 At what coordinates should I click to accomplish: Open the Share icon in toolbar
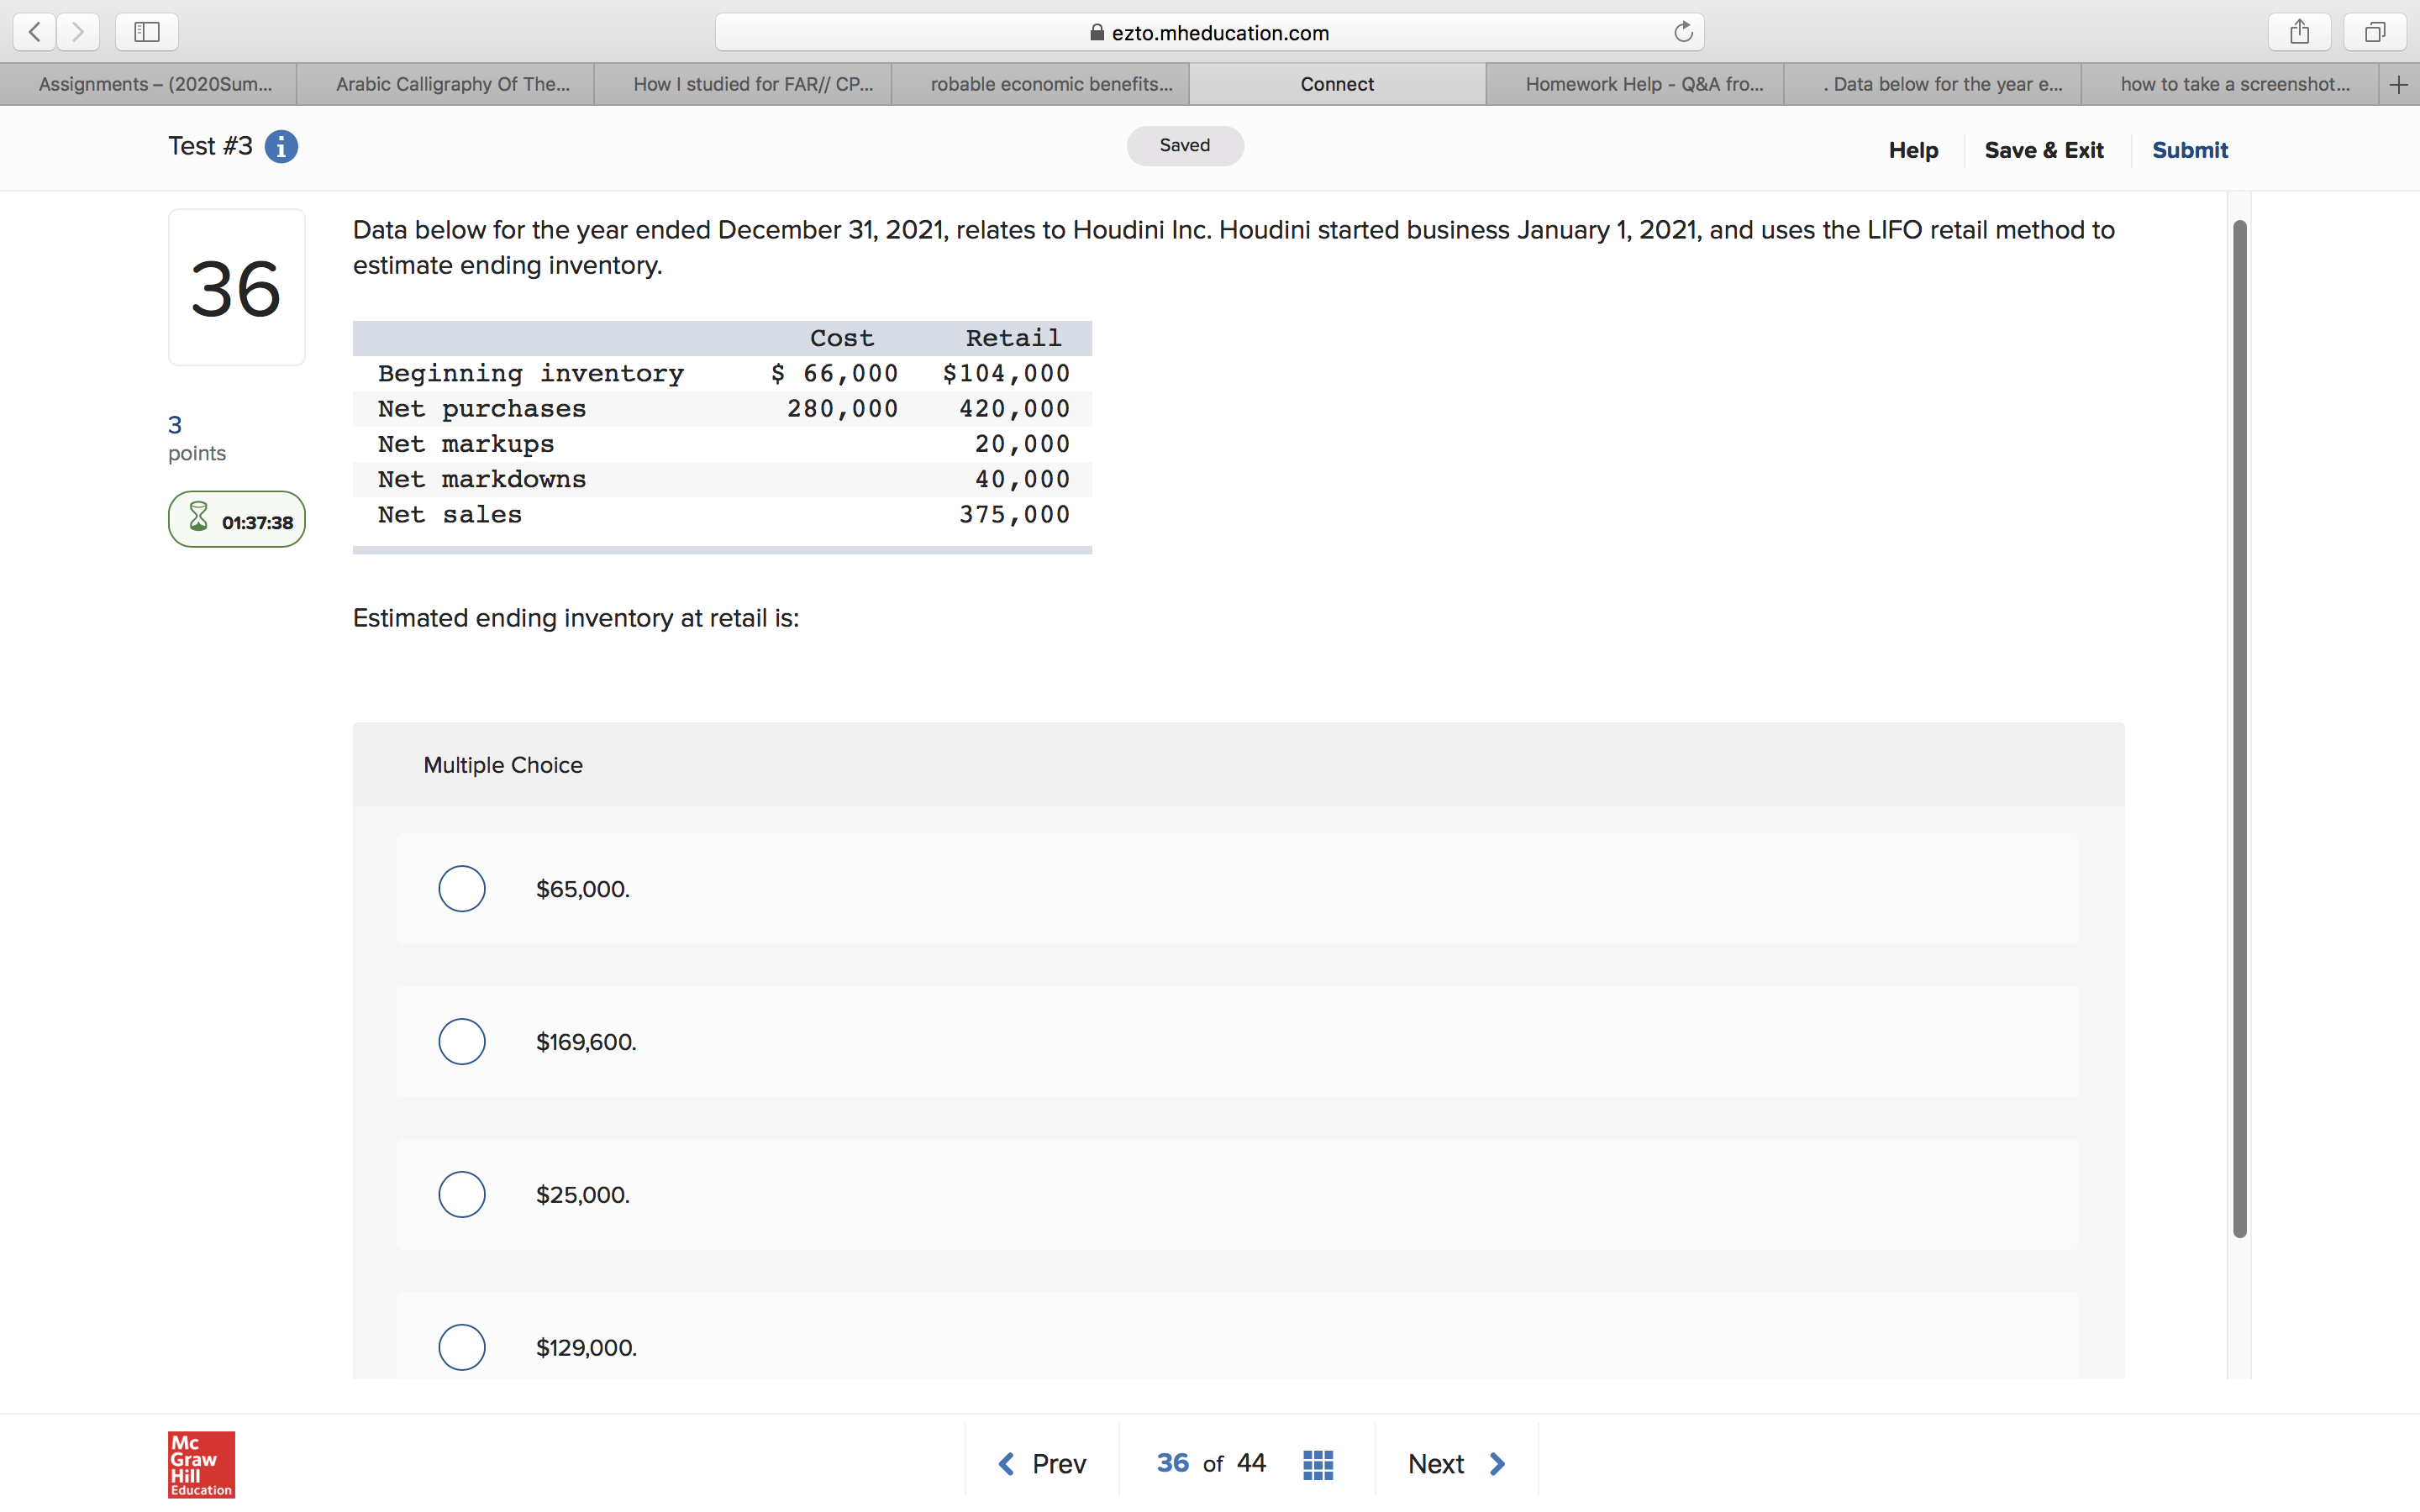tap(2299, 32)
